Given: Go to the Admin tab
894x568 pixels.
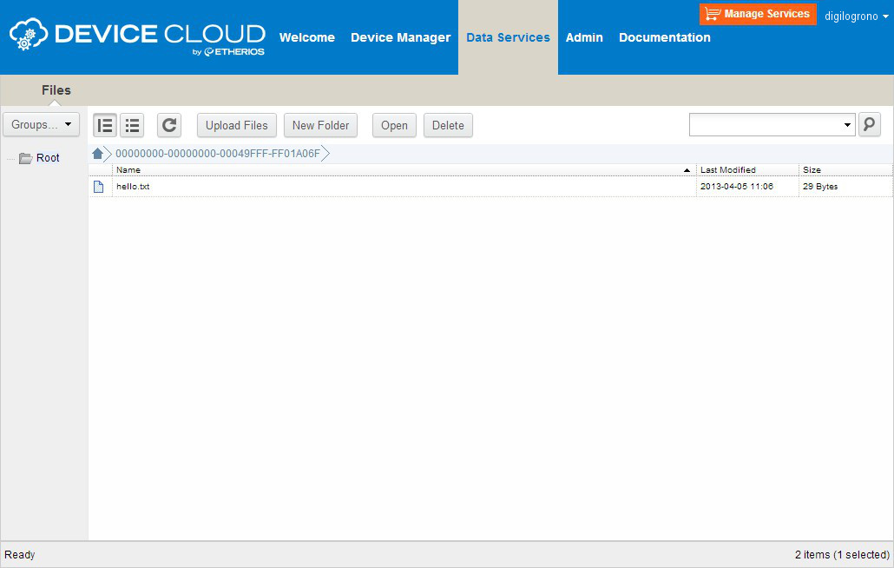Looking at the screenshot, I should click(584, 37).
